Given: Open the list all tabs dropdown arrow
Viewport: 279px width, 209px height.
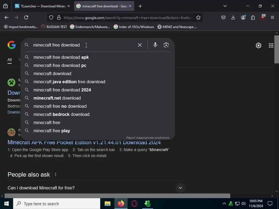Looking at the screenshot, I should (225, 6).
